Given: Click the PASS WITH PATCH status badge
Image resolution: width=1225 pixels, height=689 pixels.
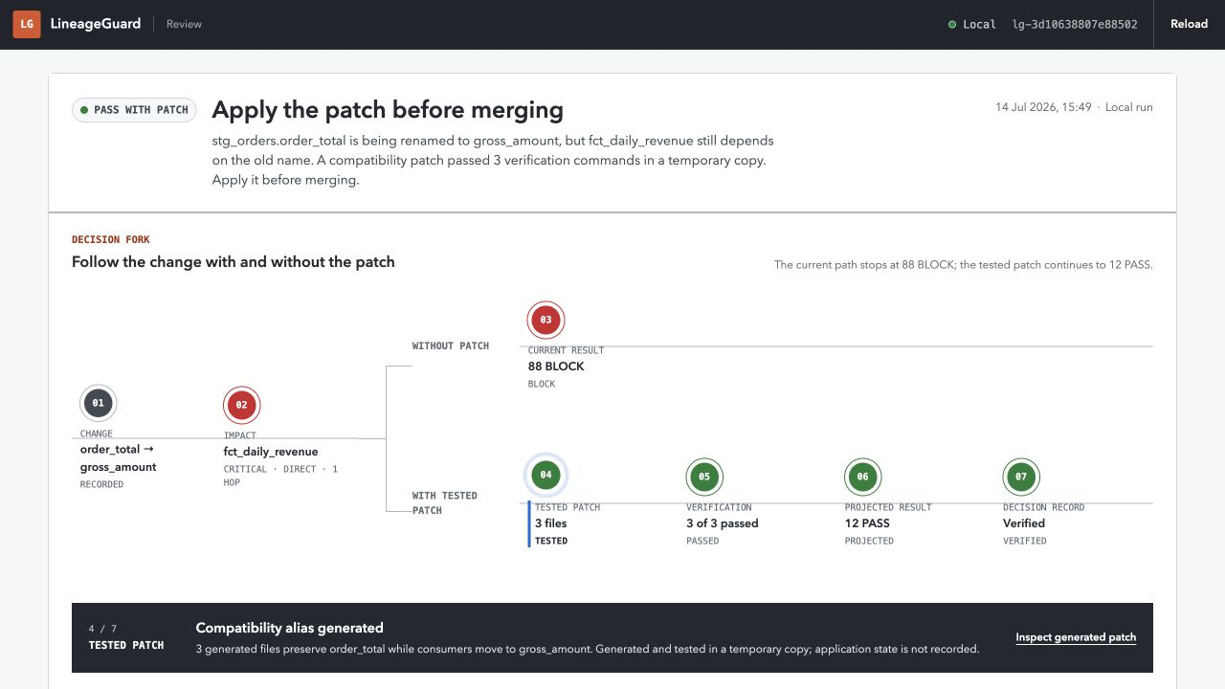Looking at the screenshot, I should pos(134,110).
